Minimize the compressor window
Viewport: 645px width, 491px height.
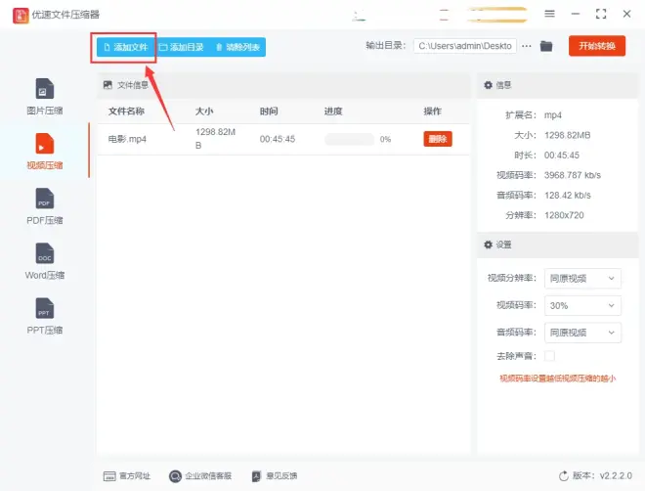576,14
